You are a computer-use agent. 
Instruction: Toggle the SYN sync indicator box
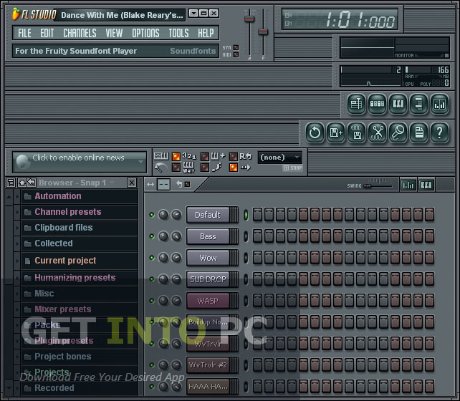pos(236,47)
